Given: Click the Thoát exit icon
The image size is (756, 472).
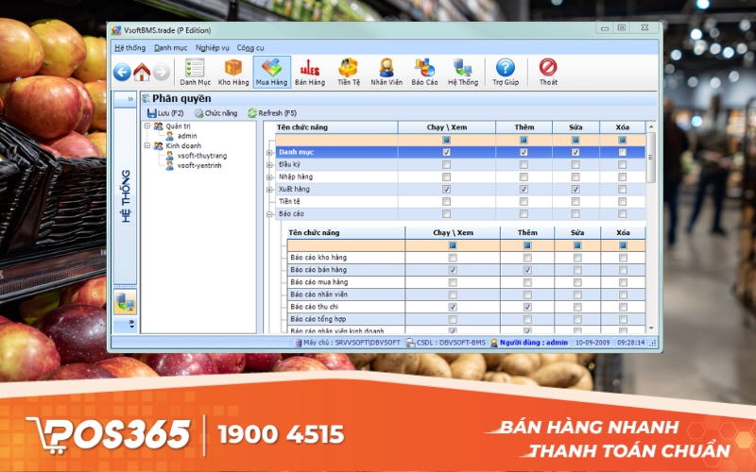Looking at the screenshot, I should (x=548, y=73).
